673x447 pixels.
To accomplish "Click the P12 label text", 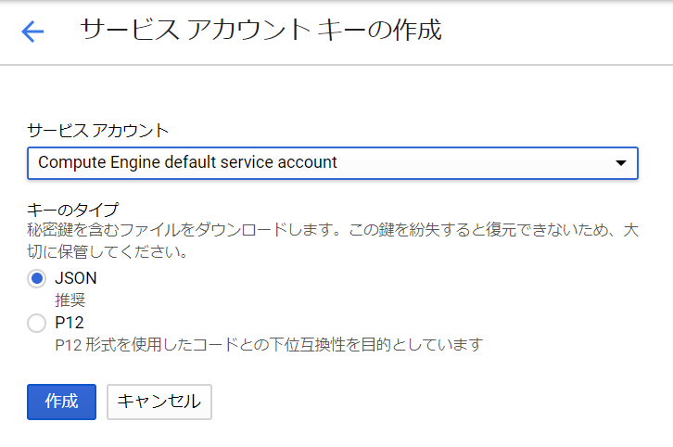I will point(70,323).
